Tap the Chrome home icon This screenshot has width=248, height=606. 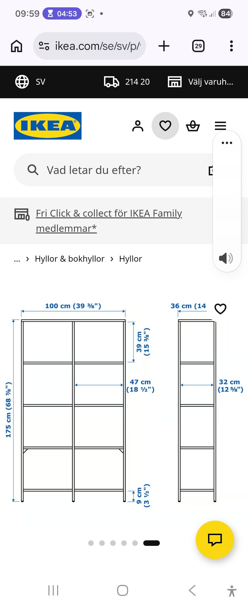coord(17,46)
